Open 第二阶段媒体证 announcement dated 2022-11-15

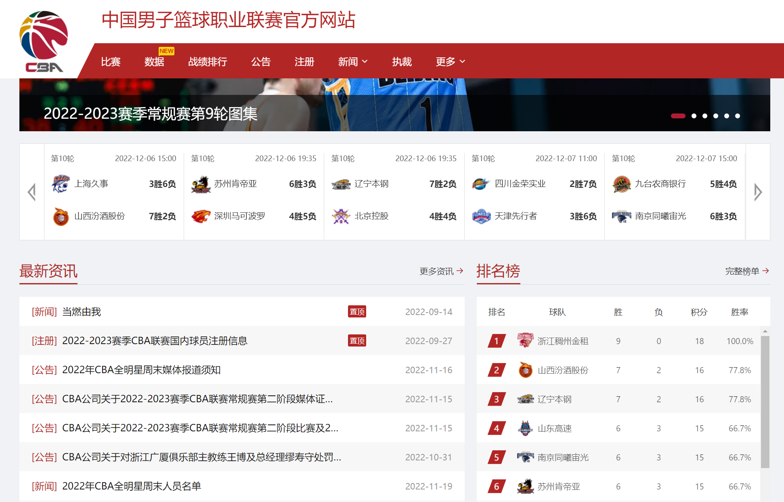coord(197,399)
